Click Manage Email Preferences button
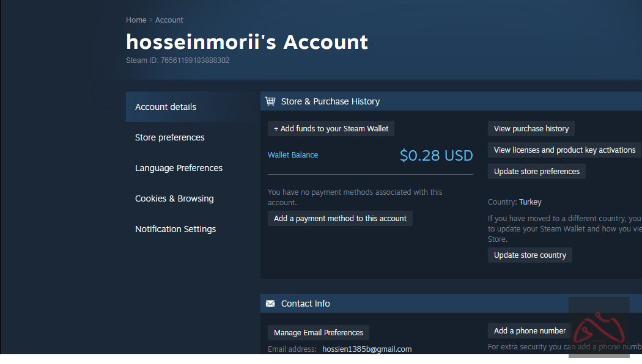The width and height of the screenshot is (642, 364). pyautogui.click(x=318, y=333)
